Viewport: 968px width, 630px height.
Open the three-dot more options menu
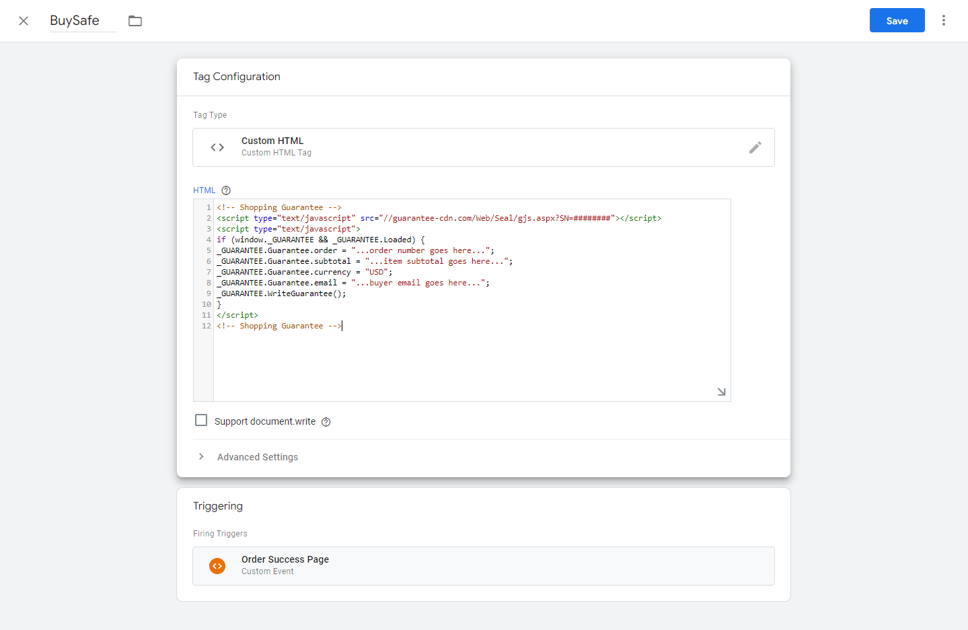tap(944, 20)
